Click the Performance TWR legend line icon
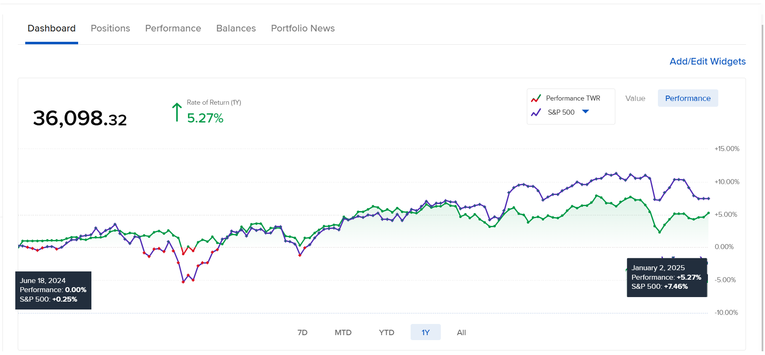Viewport: 765px width, 355px height. point(536,98)
